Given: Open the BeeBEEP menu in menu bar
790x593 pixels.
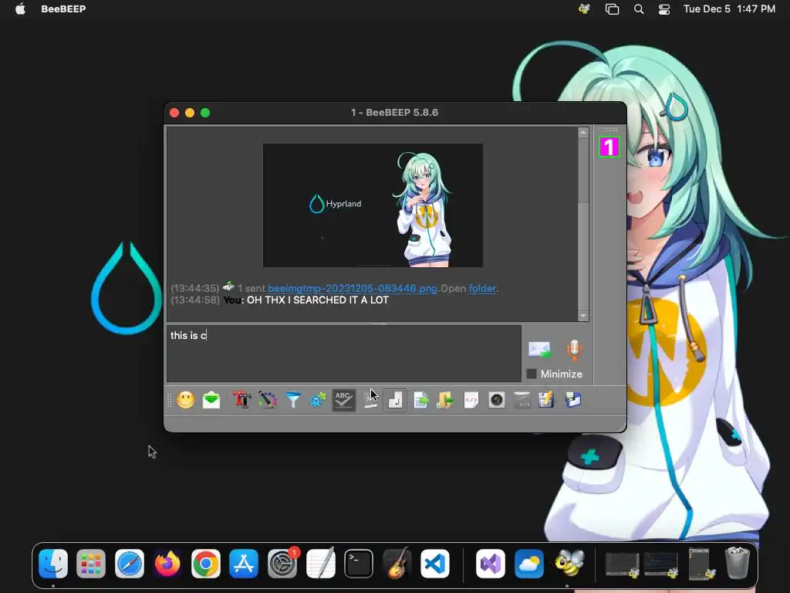Looking at the screenshot, I should click(x=63, y=9).
